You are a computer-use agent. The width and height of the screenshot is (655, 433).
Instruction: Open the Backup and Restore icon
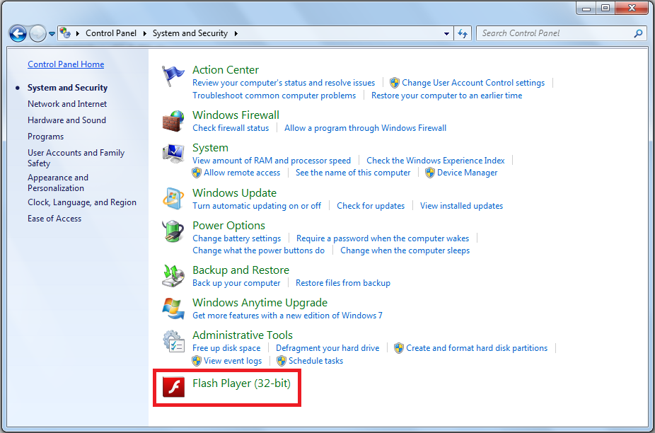173,276
